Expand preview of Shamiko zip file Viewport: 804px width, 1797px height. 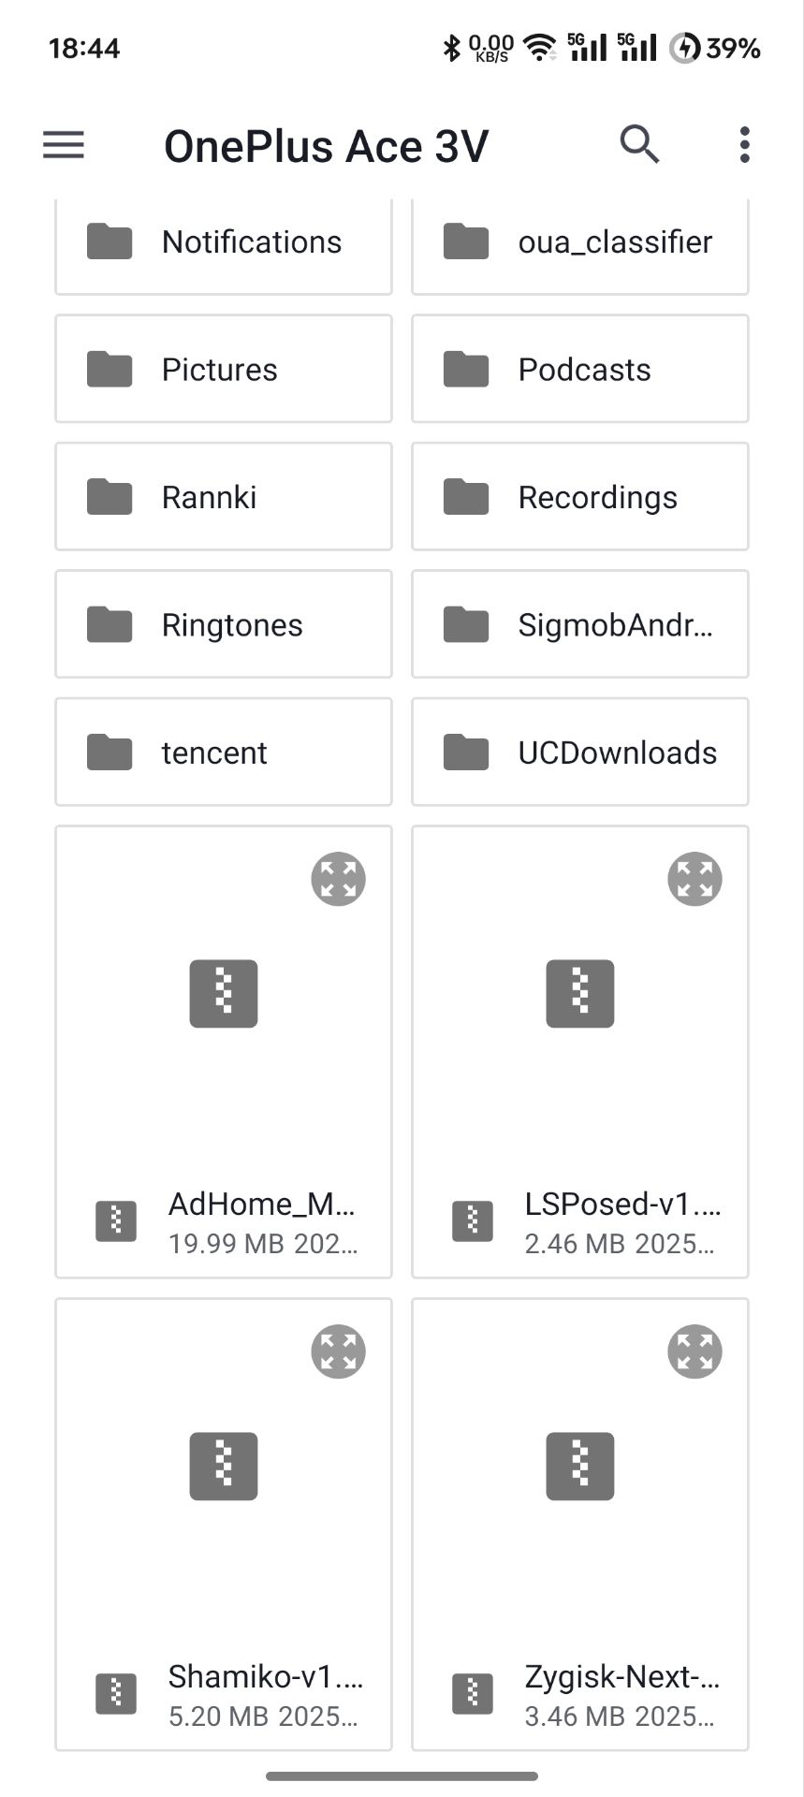338,1351
